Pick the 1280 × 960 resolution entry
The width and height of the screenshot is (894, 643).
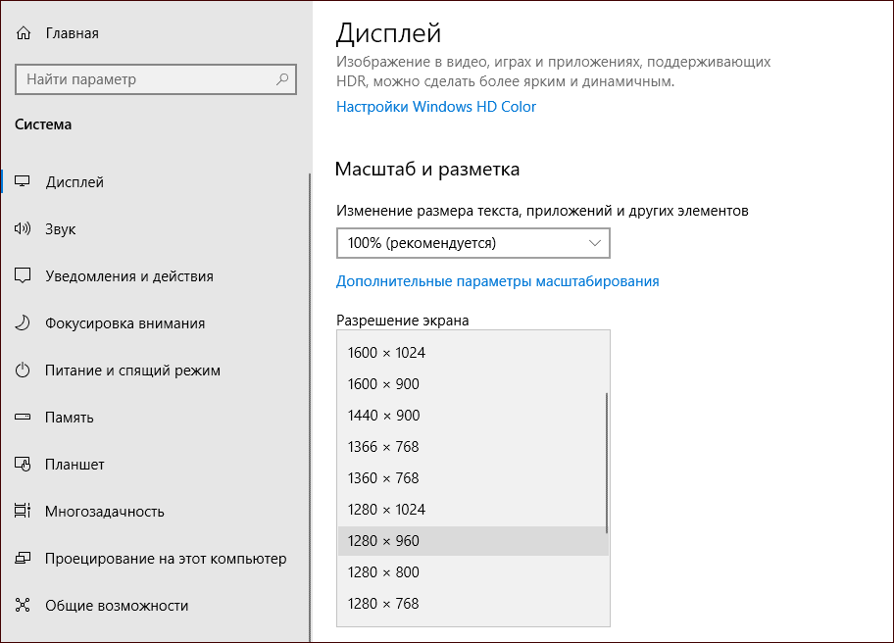383,541
